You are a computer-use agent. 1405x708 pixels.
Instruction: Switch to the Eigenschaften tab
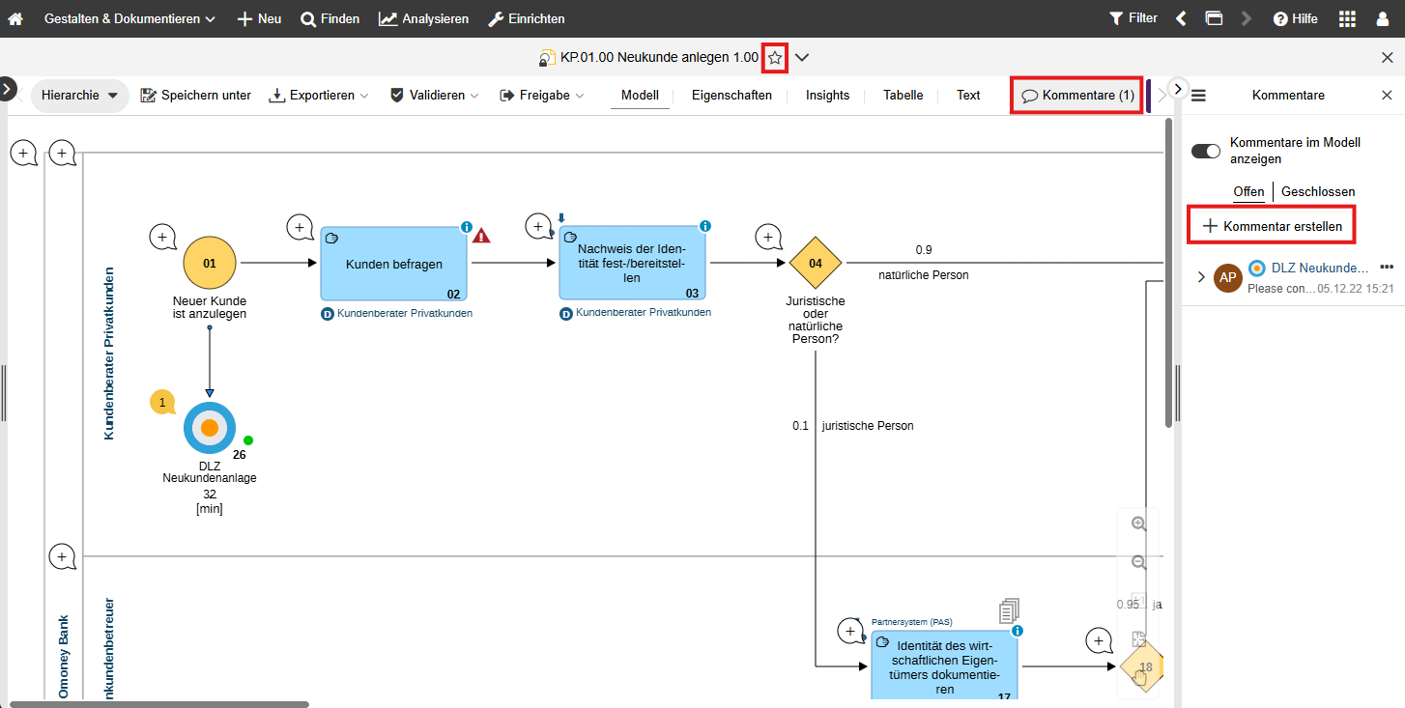click(x=731, y=96)
